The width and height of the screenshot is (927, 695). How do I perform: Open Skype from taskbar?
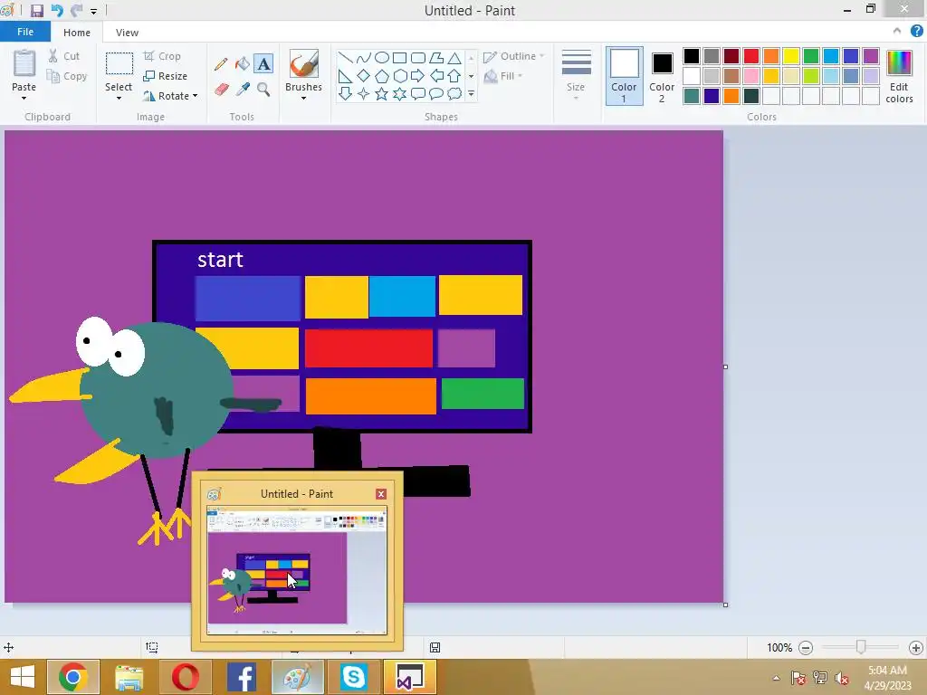pos(354,677)
